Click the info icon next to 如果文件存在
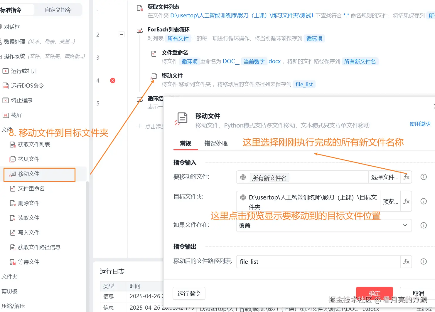 tap(424, 225)
